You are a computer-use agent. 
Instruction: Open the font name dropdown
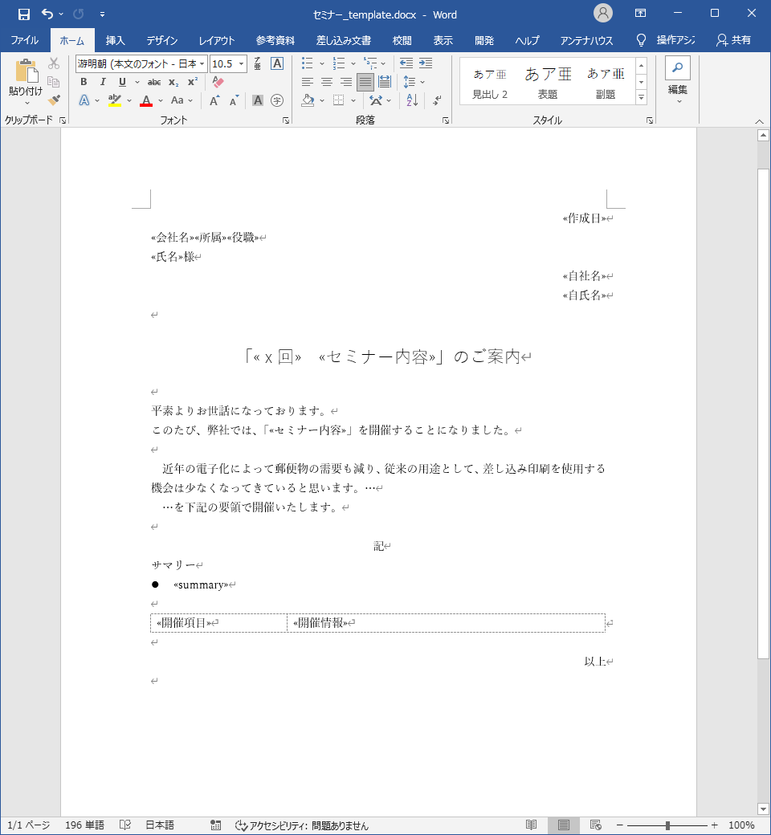pos(202,63)
